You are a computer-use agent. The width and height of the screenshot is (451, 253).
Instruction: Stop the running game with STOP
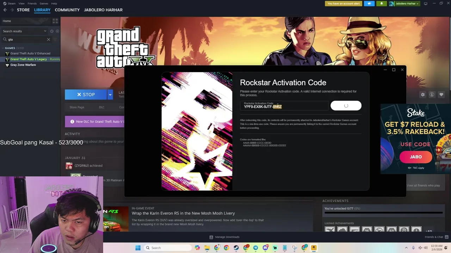point(86,95)
